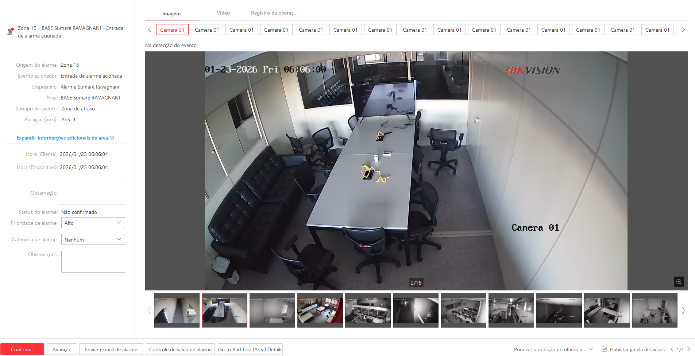The height and width of the screenshot is (356, 695).
Task: Click next arrow on thumbnail strip
Action: (683, 311)
